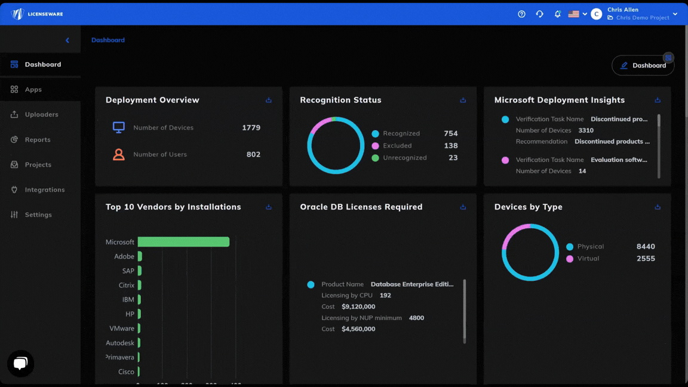
Task: Open the help question mark icon
Action: click(x=521, y=14)
